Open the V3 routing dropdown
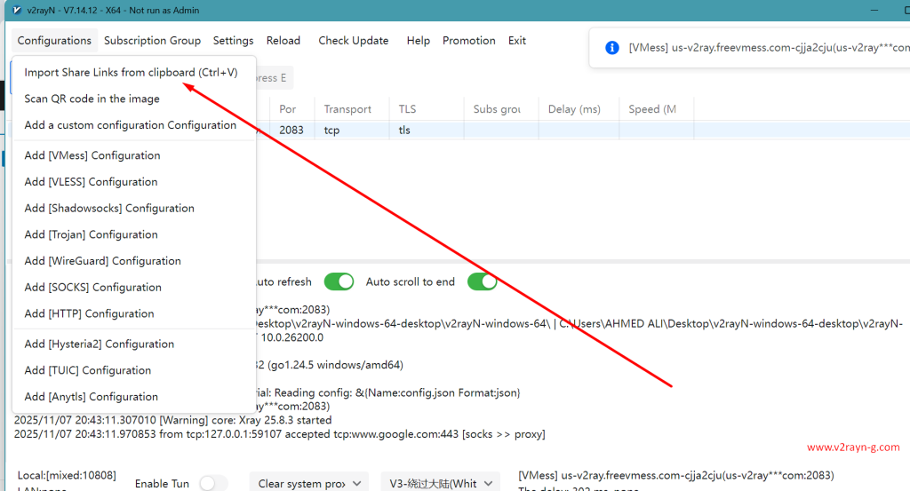This screenshot has height=491, width=910. tap(441, 484)
